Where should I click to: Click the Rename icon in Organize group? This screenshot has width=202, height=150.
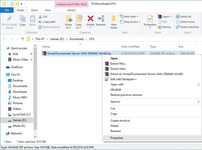tap(101, 19)
